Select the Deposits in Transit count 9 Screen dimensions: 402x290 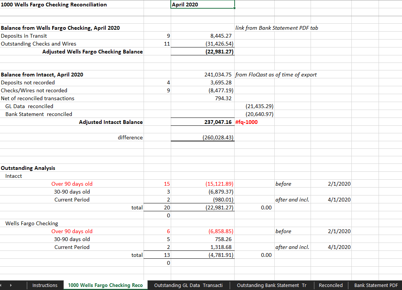(168, 36)
